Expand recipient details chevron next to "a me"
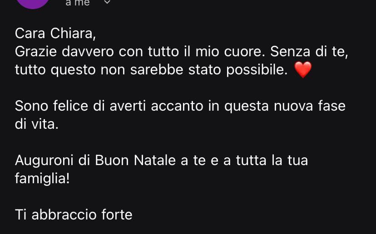 [x=107, y=2]
